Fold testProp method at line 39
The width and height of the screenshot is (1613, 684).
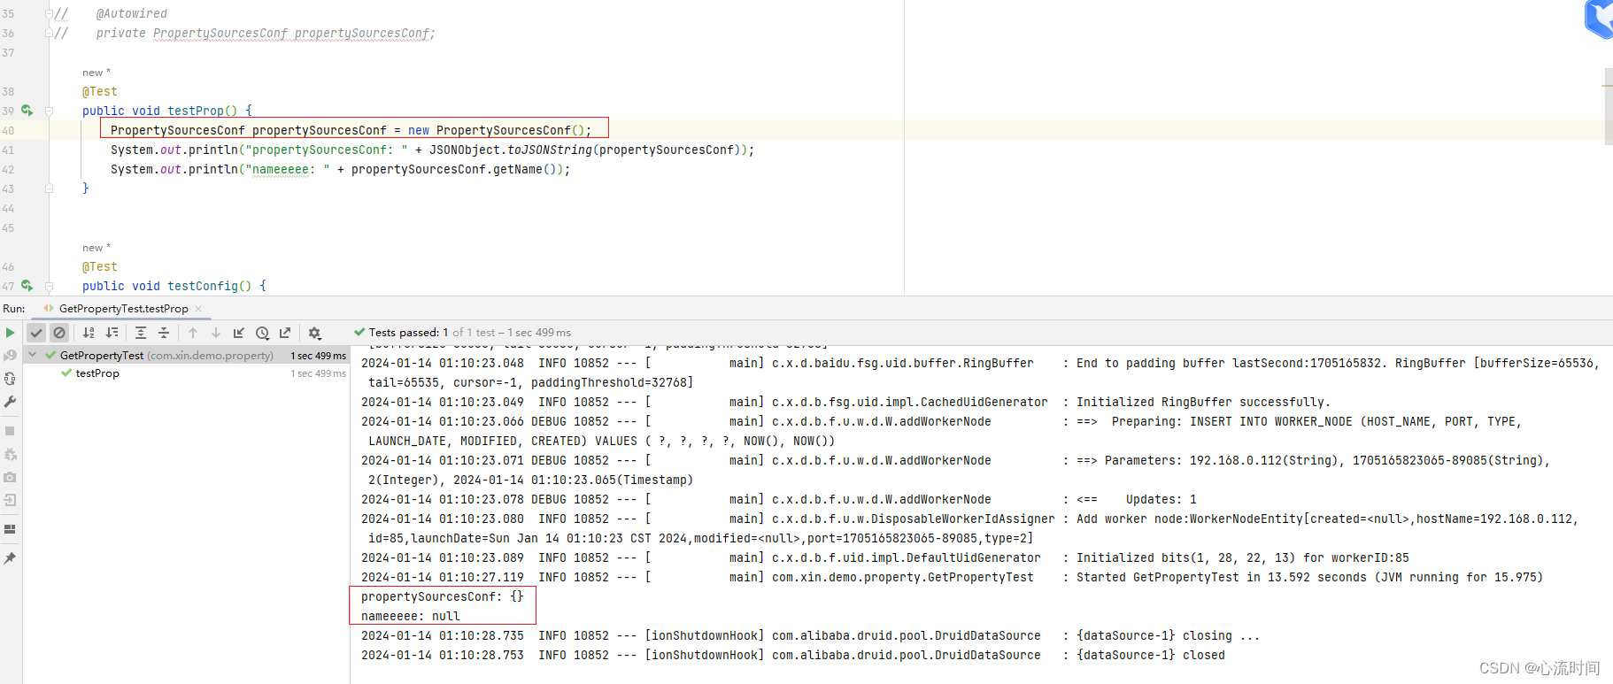coord(50,111)
